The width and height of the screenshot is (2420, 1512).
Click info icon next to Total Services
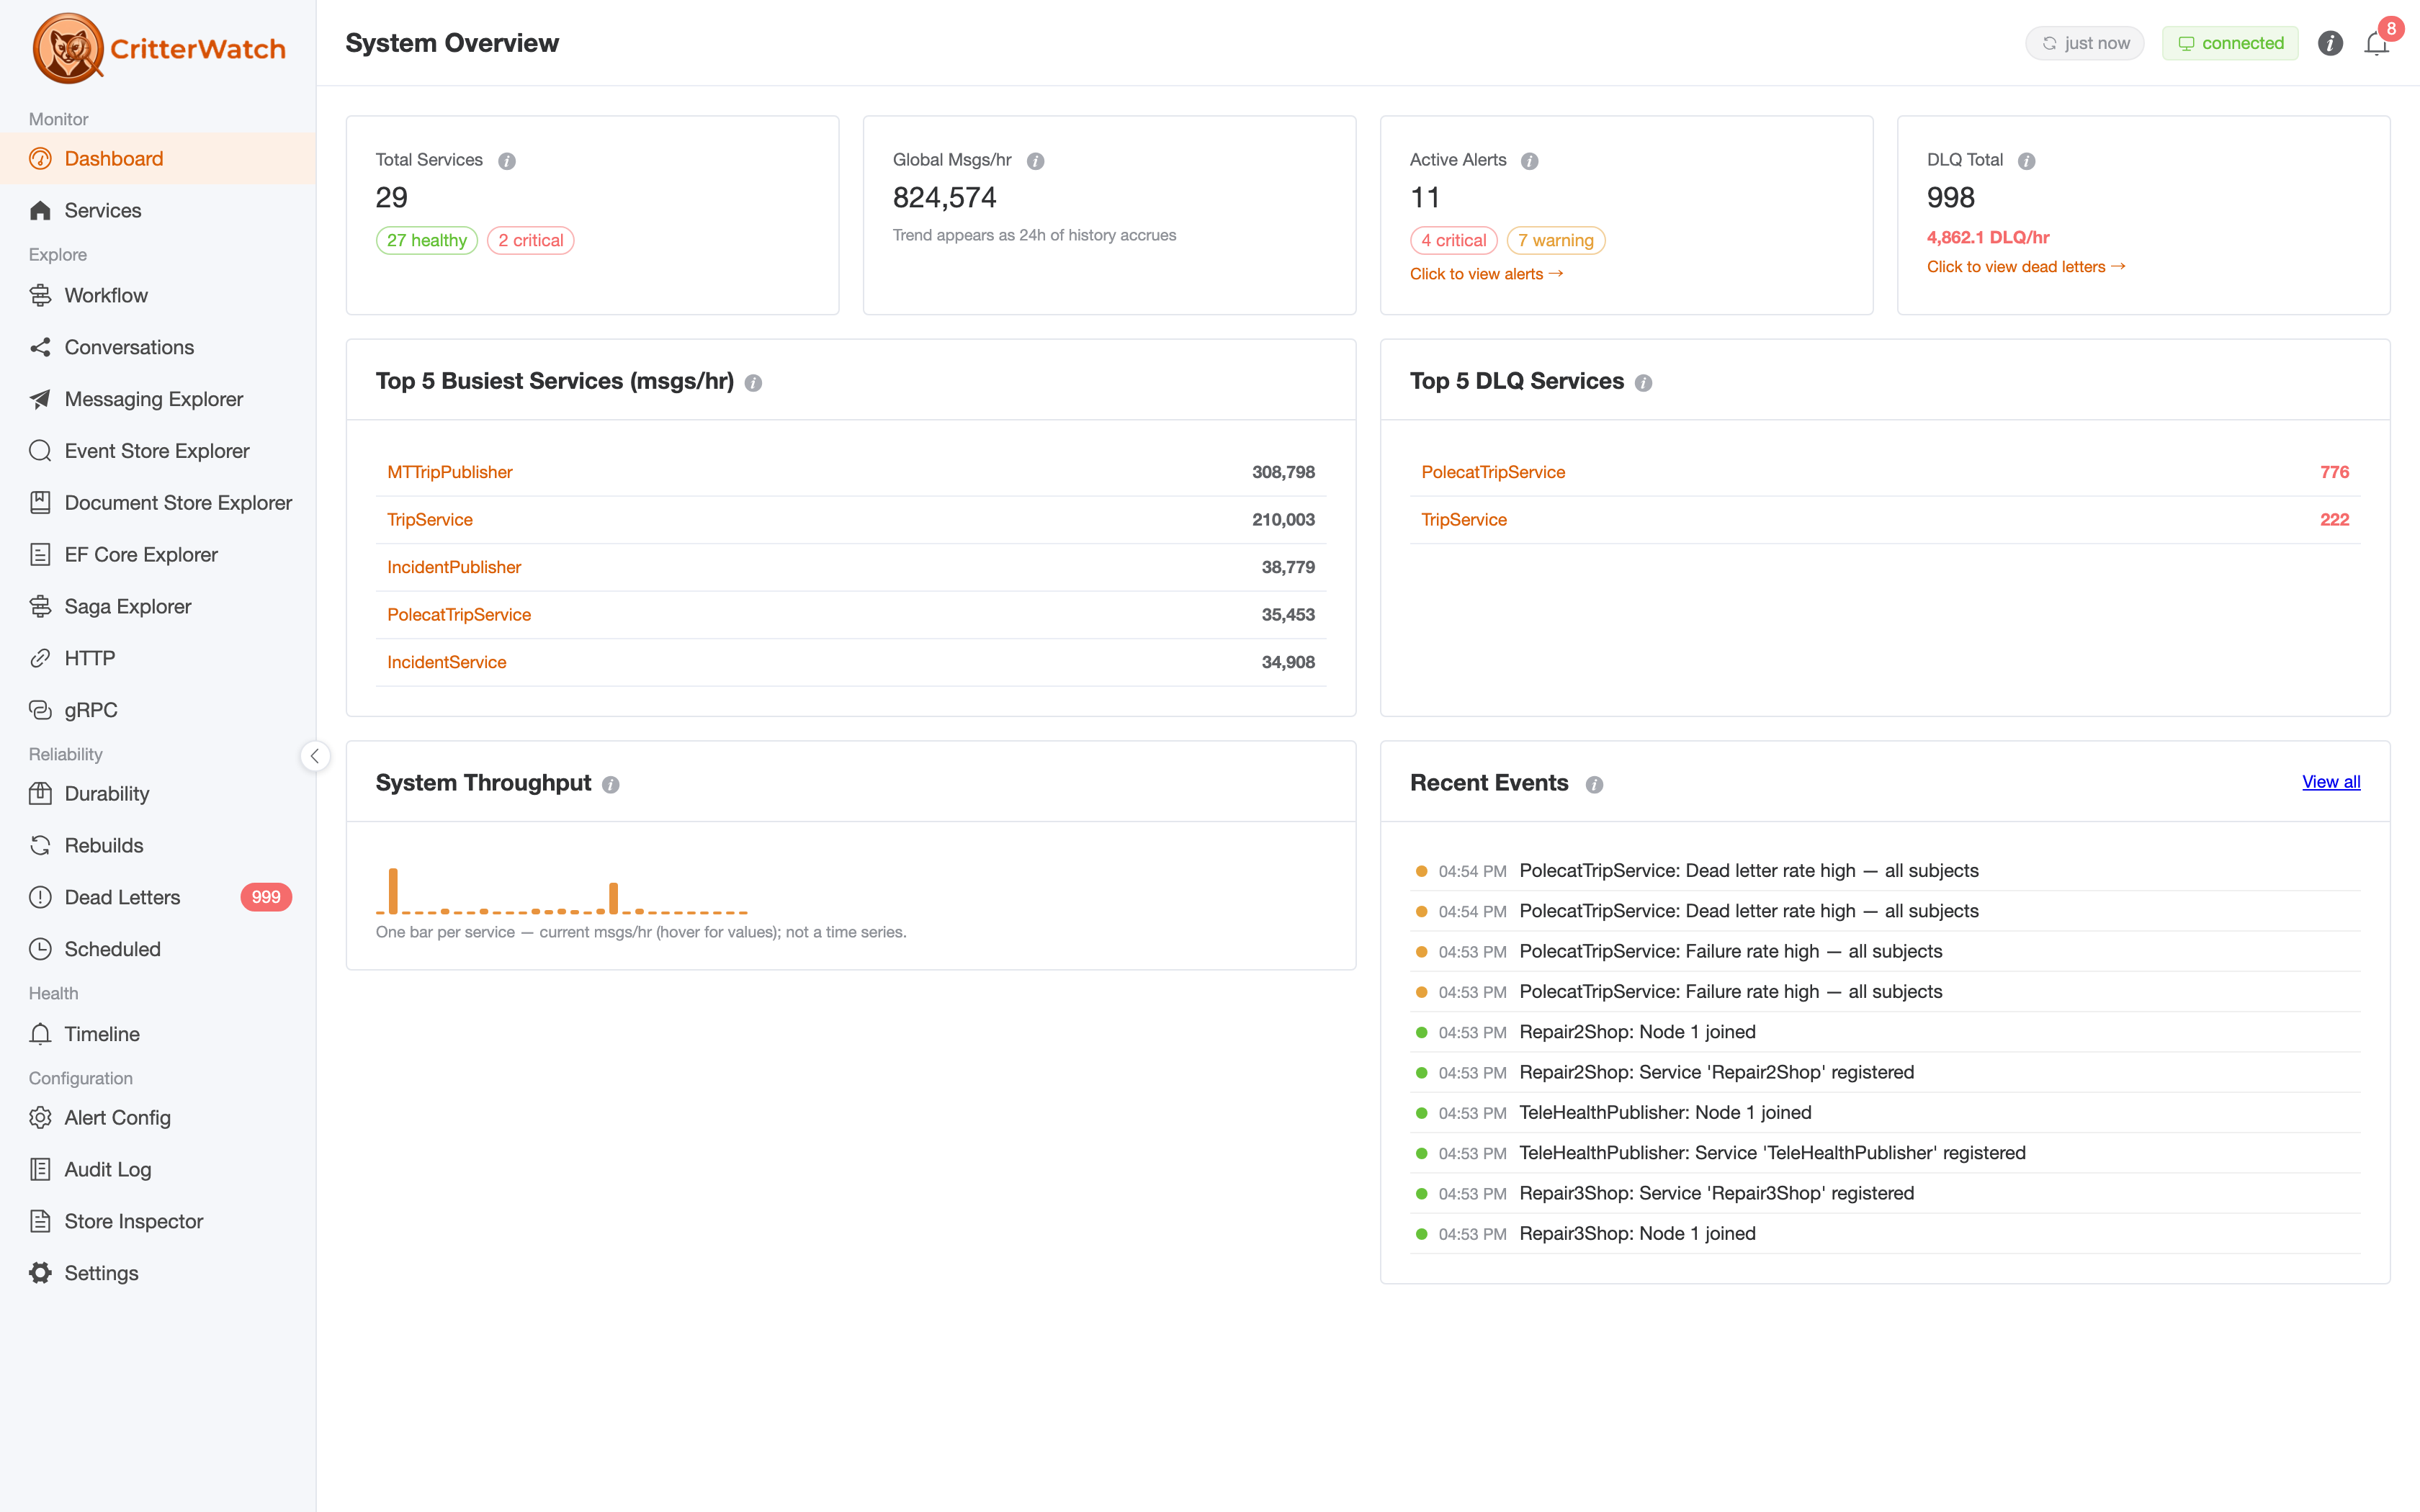[507, 161]
